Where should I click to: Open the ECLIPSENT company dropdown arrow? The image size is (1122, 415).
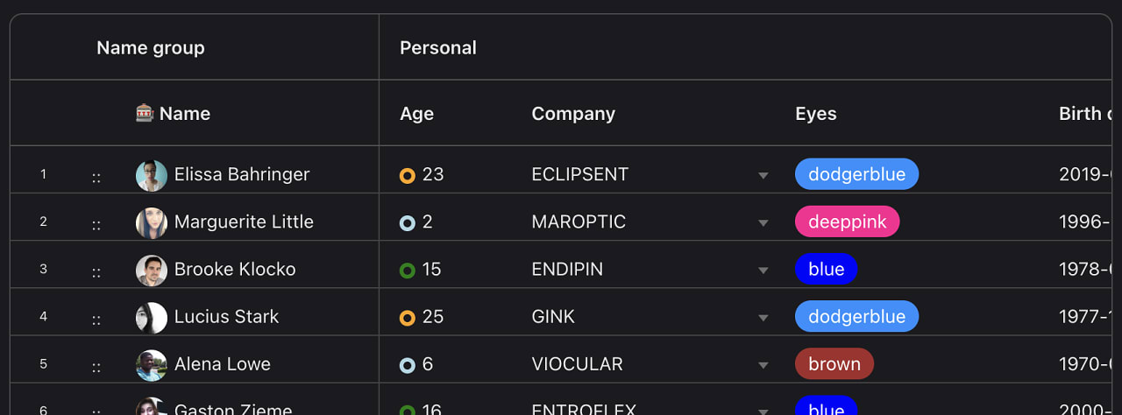[763, 175]
